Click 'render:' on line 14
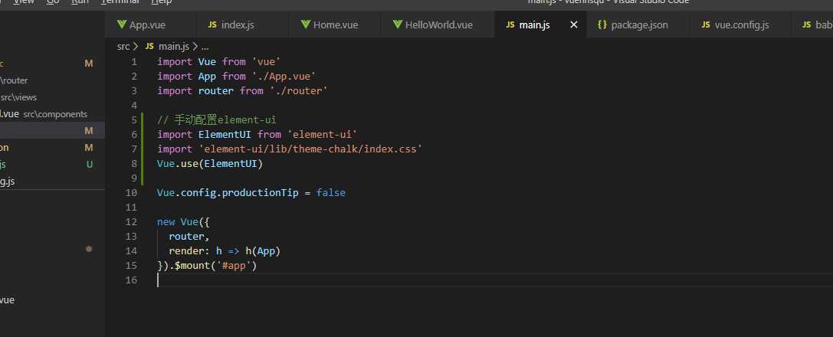 pos(189,250)
